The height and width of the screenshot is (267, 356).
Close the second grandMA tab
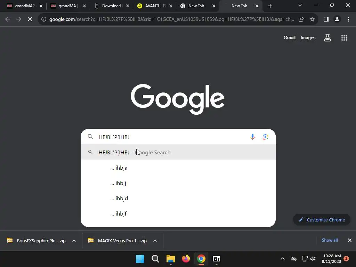click(84, 6)
